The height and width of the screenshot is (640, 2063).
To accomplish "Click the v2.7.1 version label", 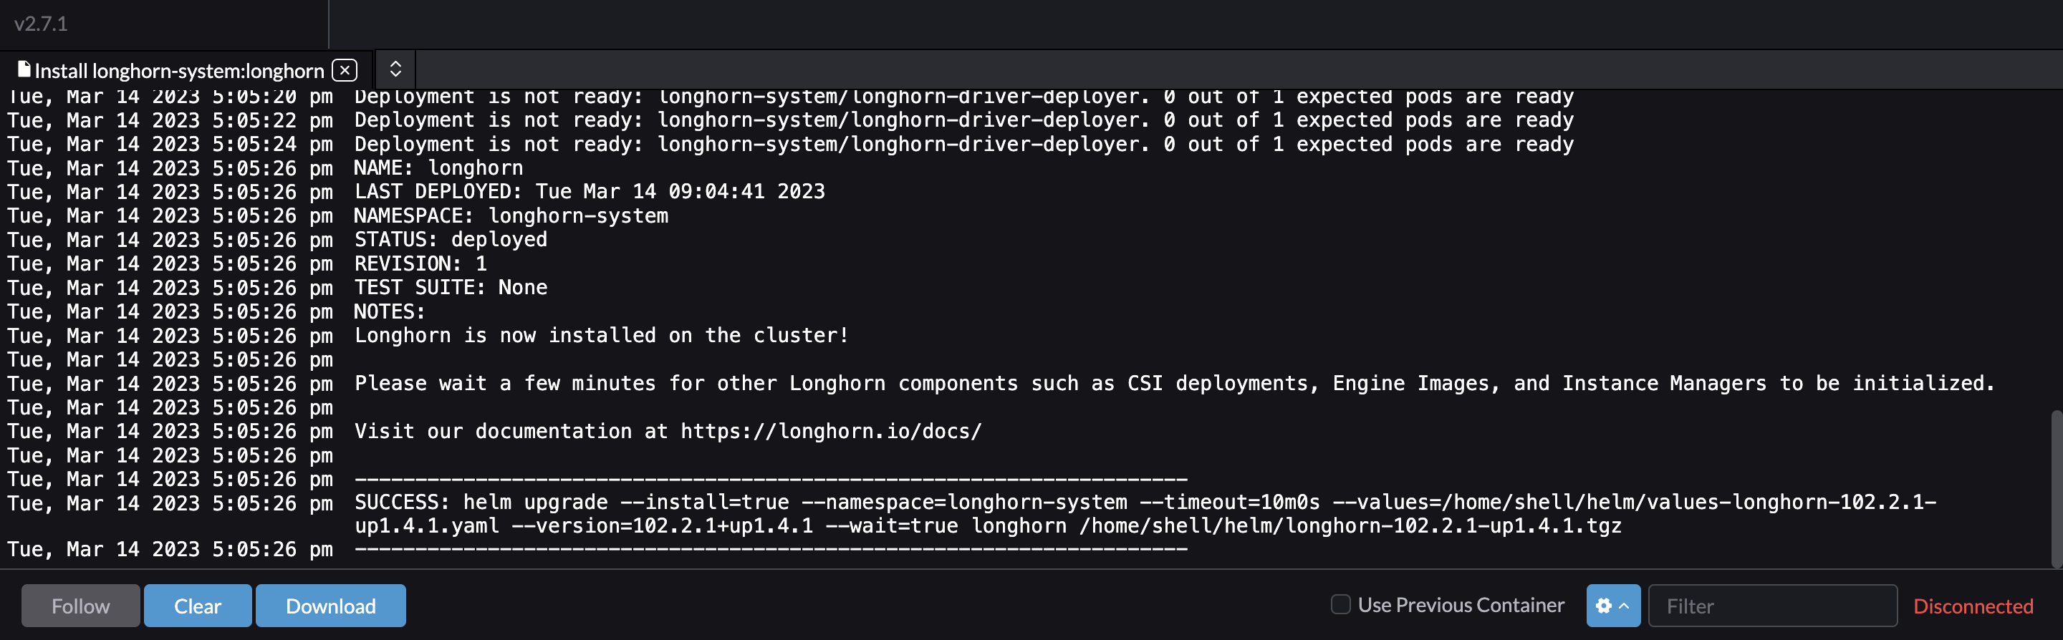I will 40,24.
